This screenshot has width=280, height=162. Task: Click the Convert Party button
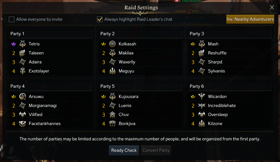click(156, 150)
